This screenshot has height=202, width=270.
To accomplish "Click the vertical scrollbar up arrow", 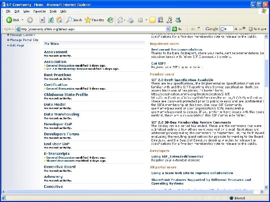I will click(x=266, y=36).
